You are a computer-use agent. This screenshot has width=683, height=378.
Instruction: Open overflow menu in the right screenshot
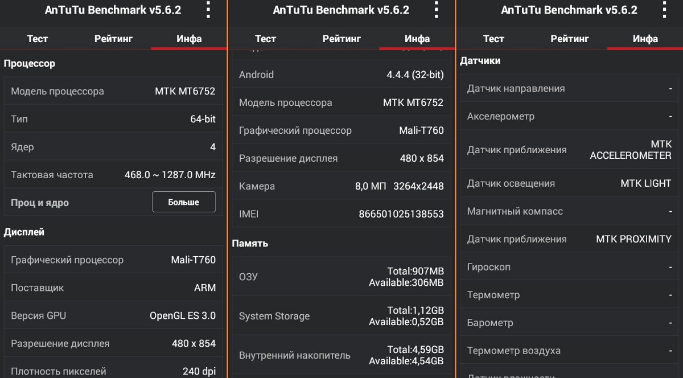(x=664, y=10)
